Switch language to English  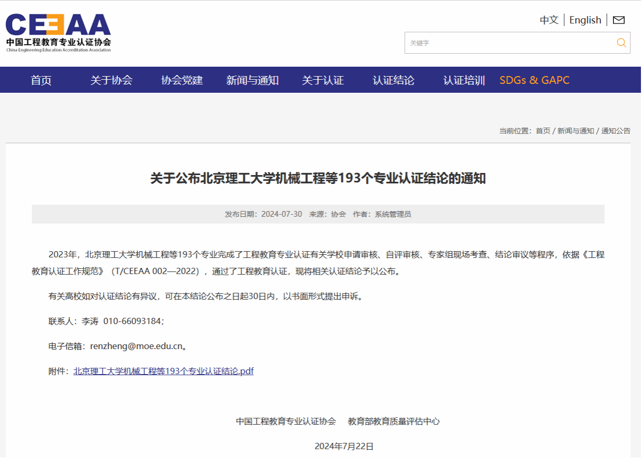point(585,20)
